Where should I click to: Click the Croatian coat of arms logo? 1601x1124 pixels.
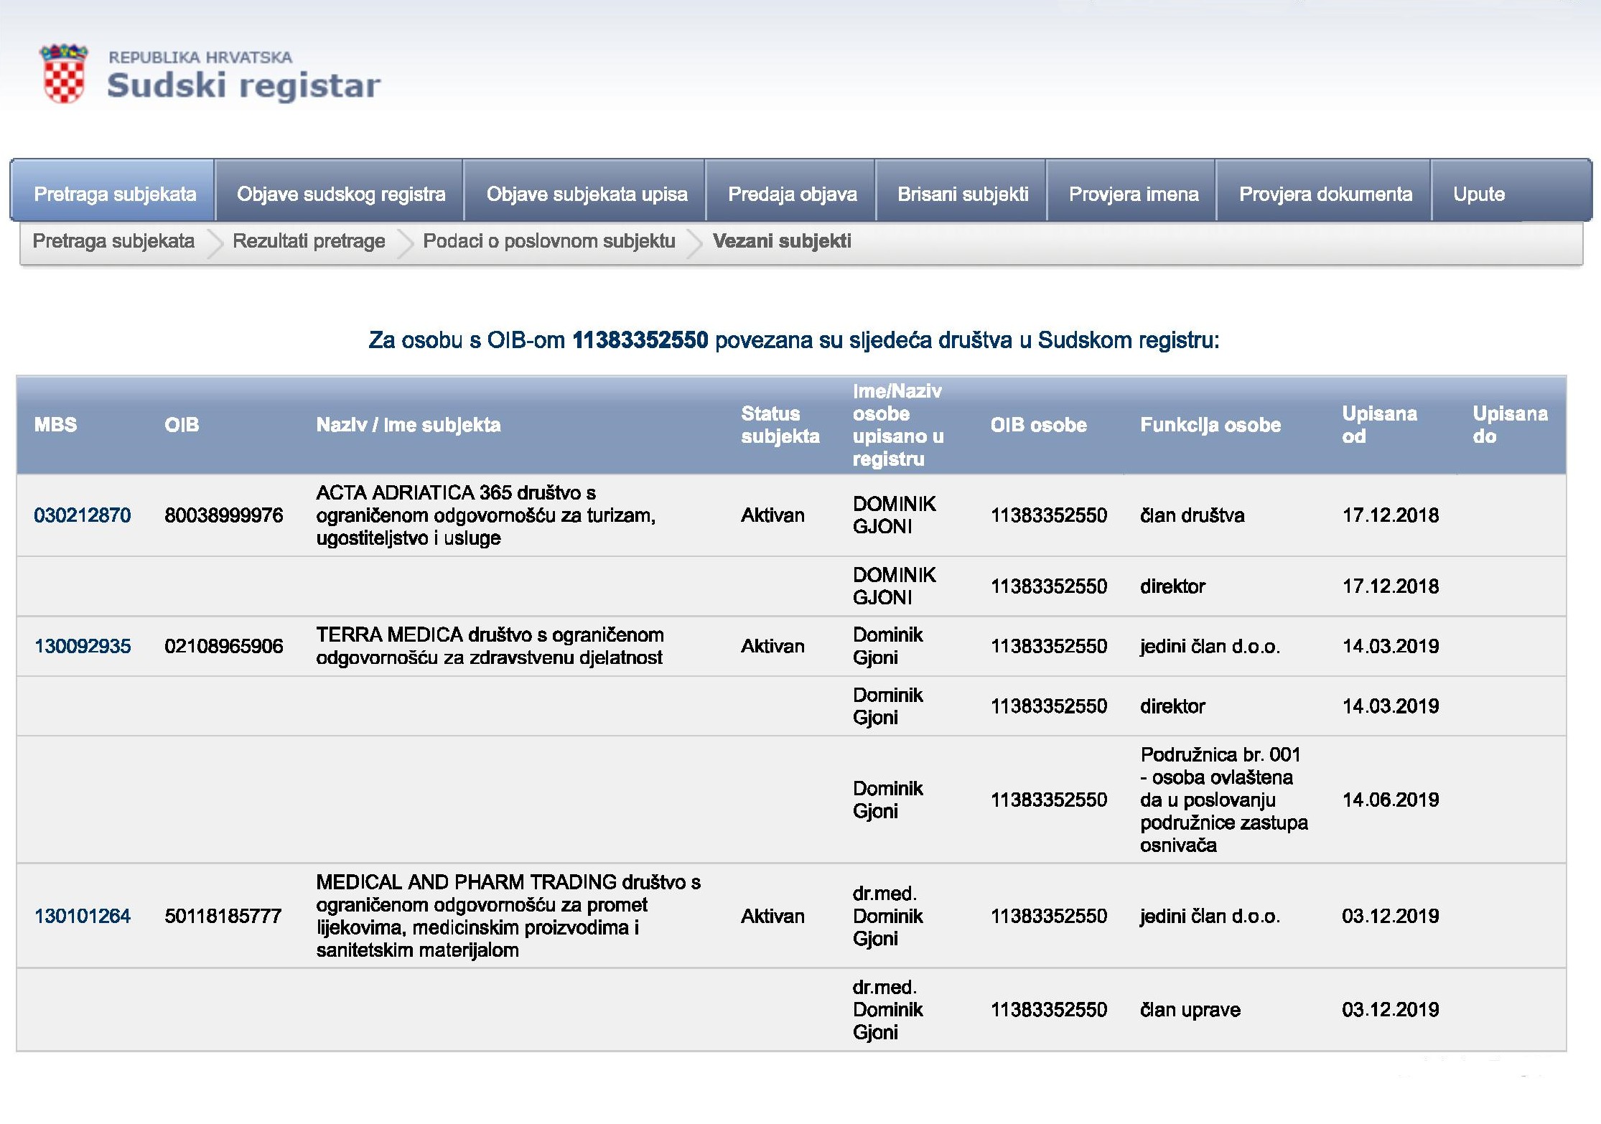[64, 74]
